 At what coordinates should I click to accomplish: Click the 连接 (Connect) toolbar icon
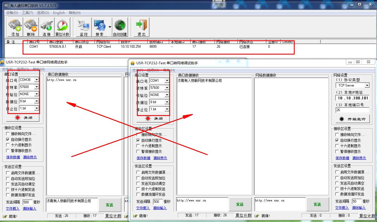coord(47,27)
